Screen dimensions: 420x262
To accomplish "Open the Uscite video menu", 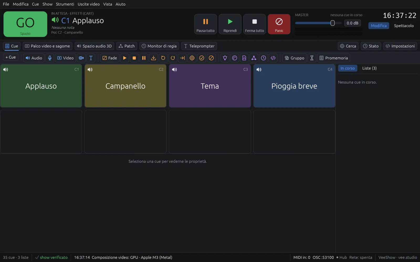I will pyautogui.click(x=89, y=4).
